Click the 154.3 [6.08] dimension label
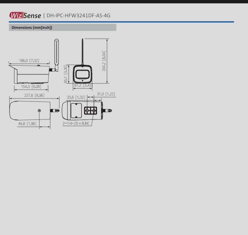 pos(31,87)
